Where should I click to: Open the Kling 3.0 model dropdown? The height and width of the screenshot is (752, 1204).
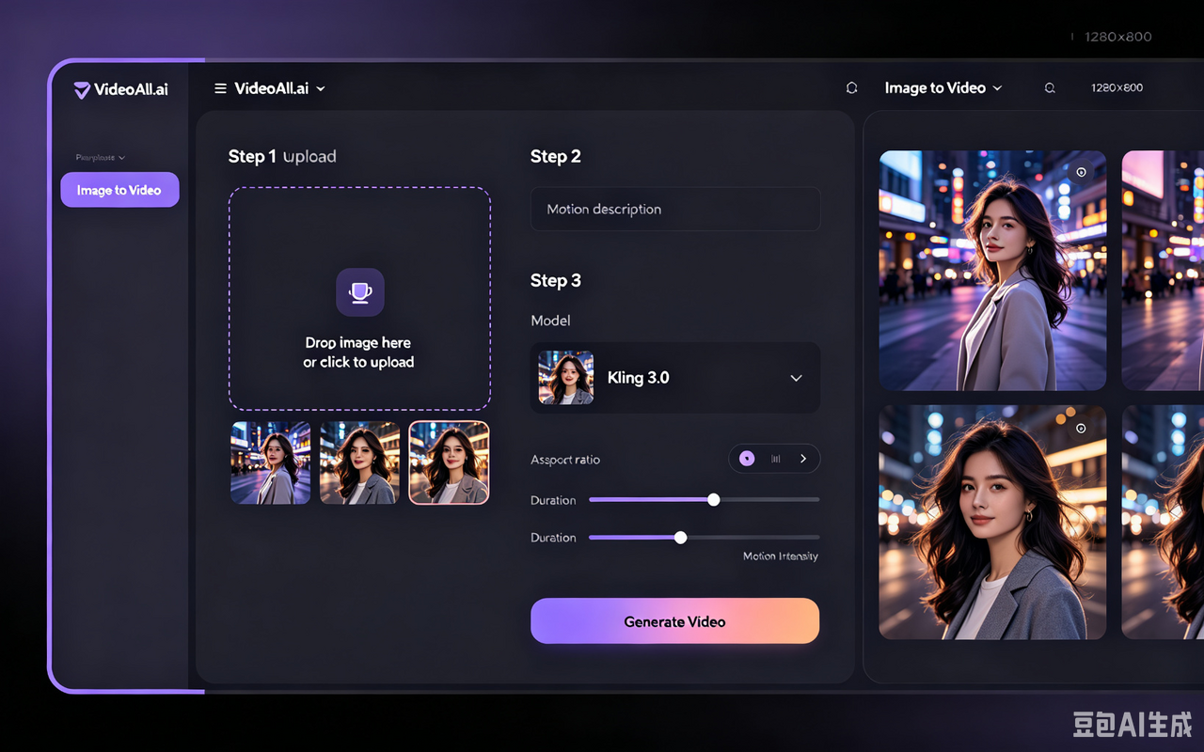675,378
